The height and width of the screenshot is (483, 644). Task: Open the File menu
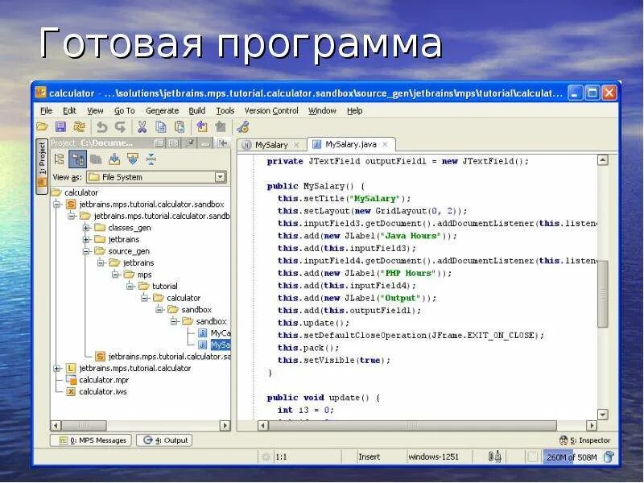point(46,111)
